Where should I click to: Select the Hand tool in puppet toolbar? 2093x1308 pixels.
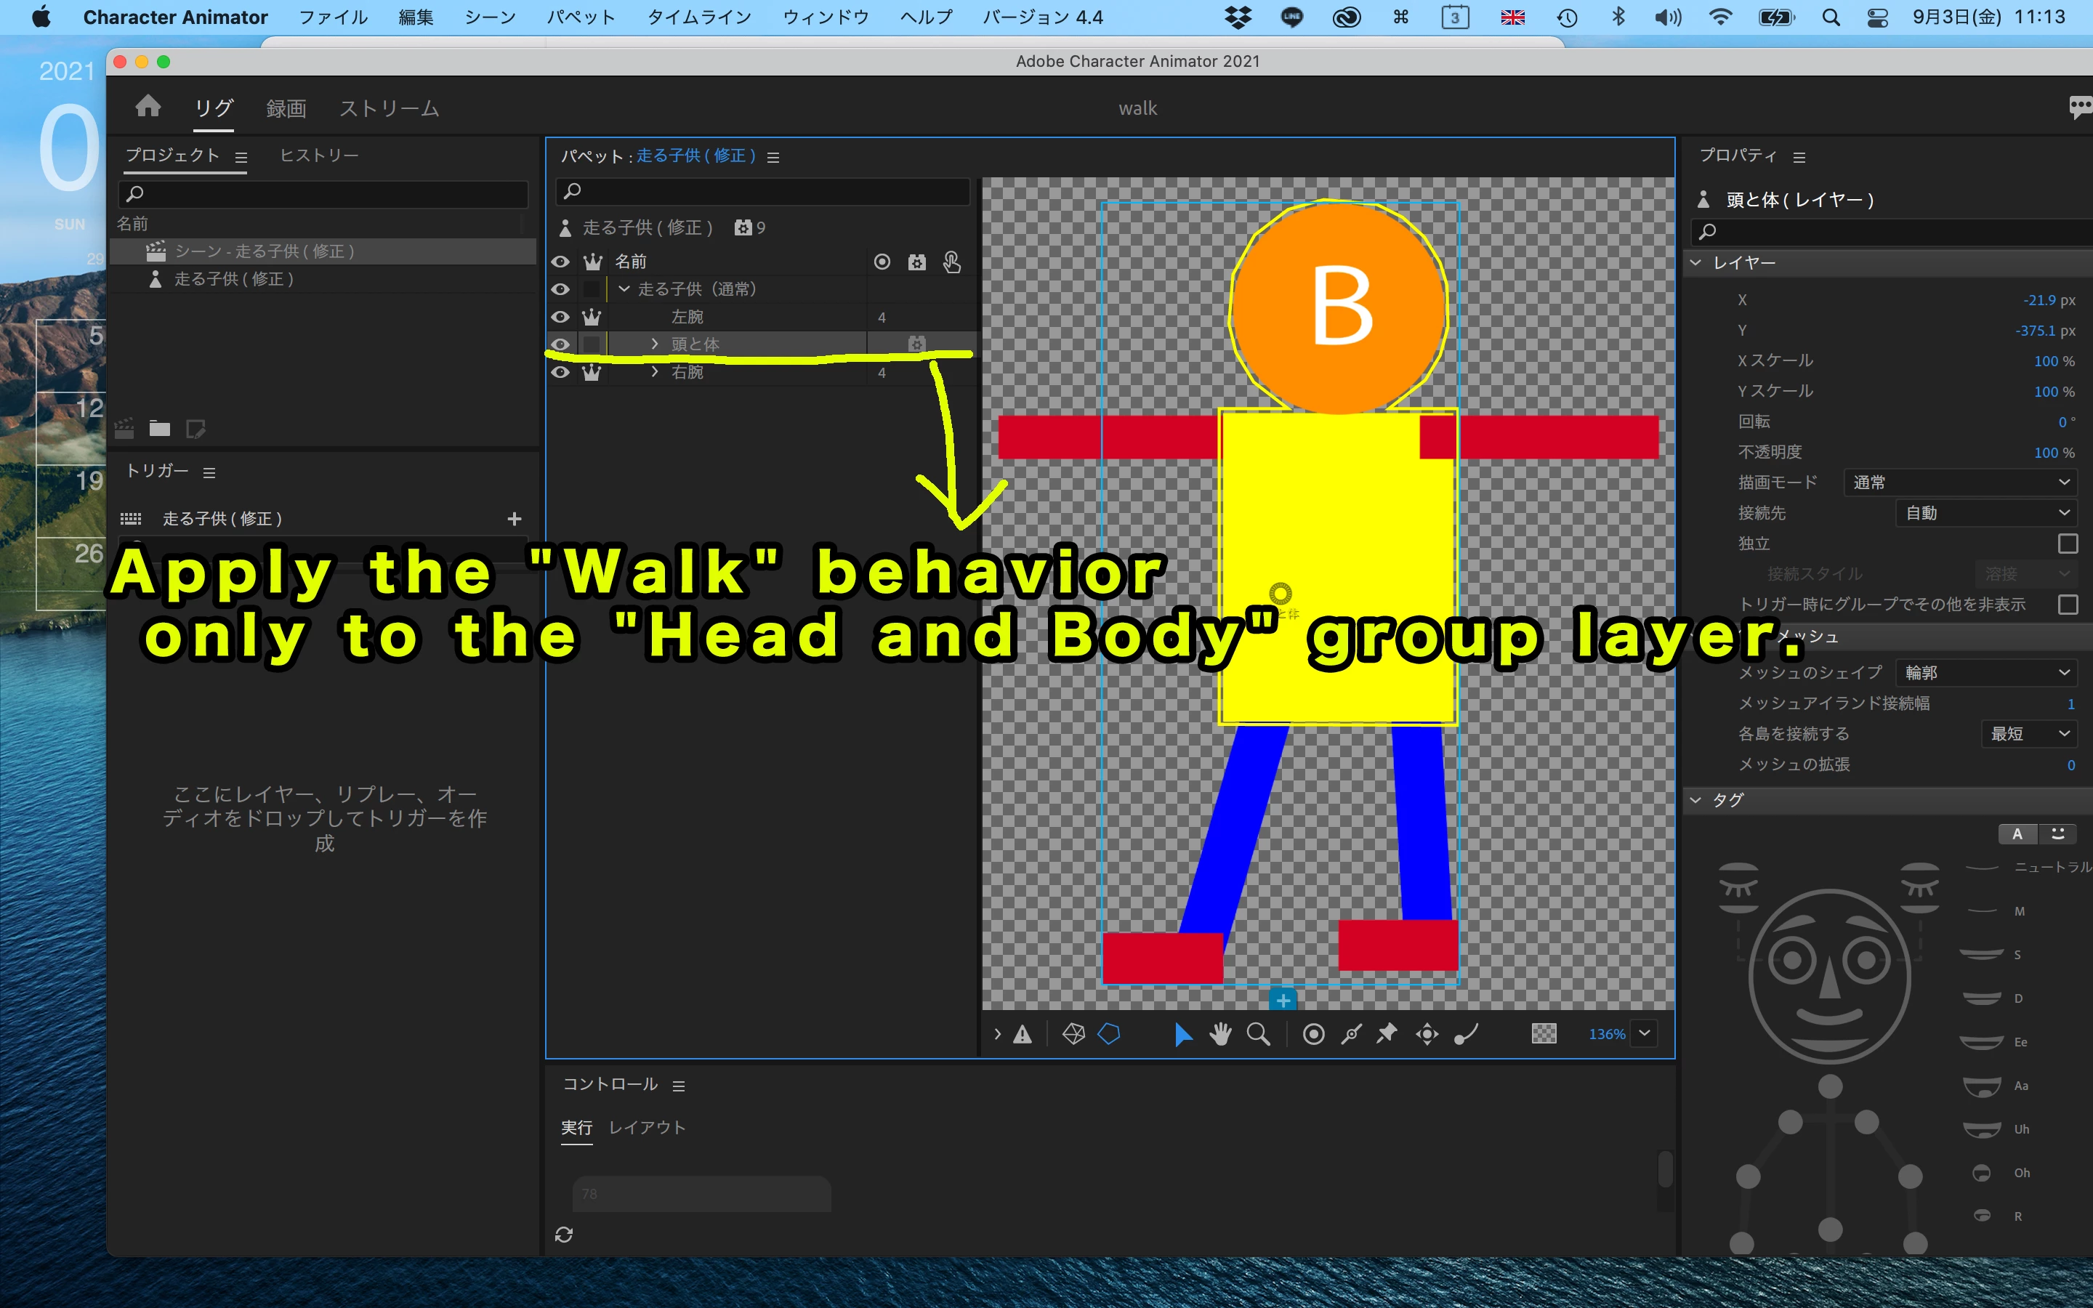pos(1219,1034)
